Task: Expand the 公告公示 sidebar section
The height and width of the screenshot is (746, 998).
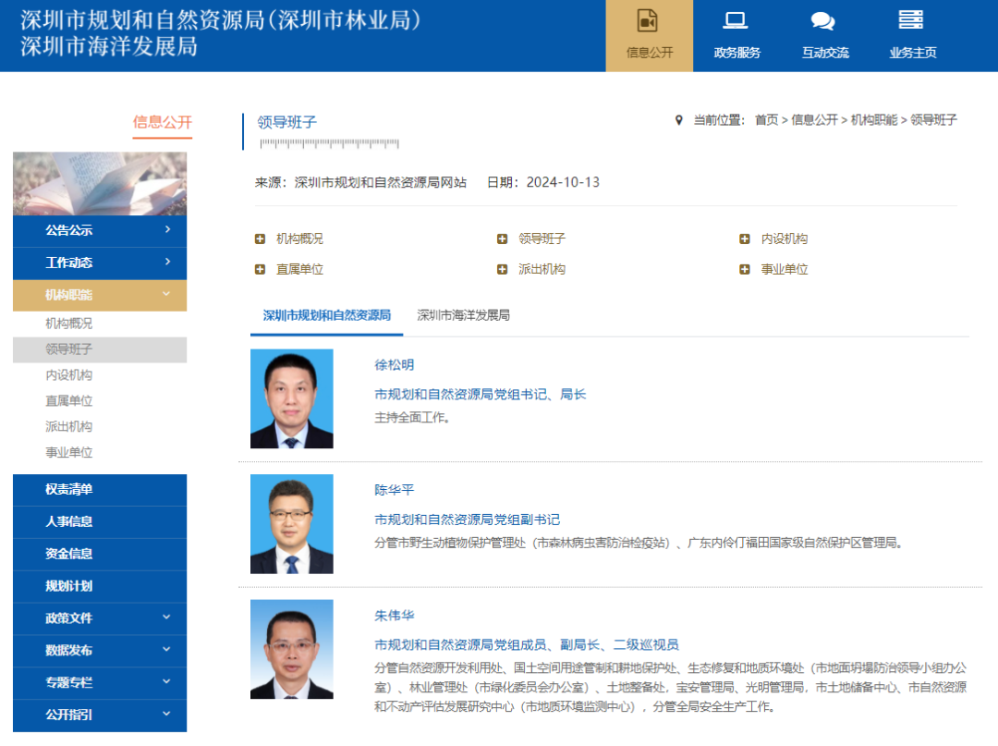Action: pyautogui.click(x=167, y=230)
